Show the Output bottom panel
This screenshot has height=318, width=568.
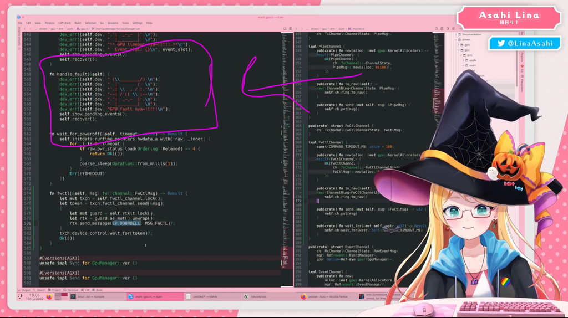pos(26,290)
